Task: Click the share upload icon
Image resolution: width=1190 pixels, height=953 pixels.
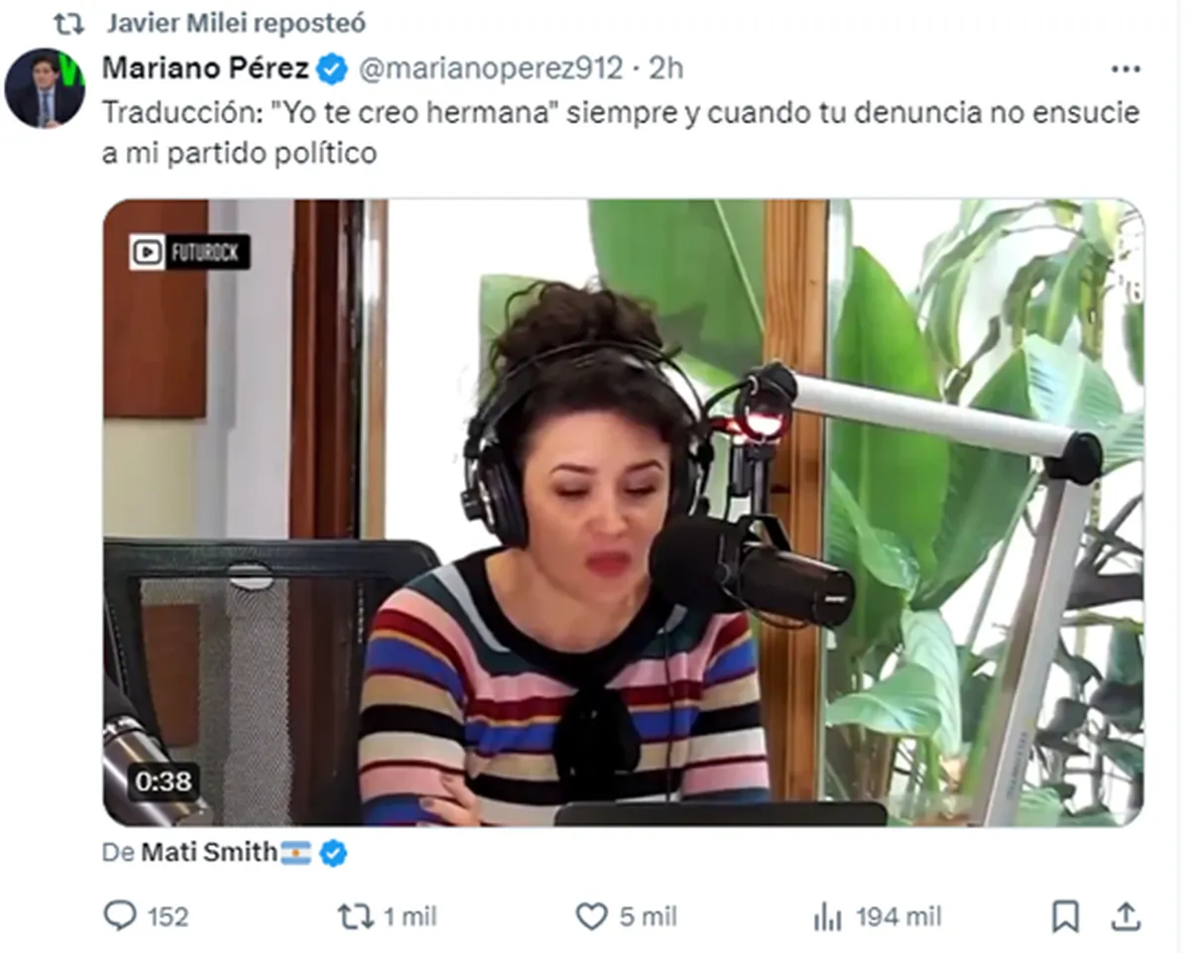Action: [1126, 917]
